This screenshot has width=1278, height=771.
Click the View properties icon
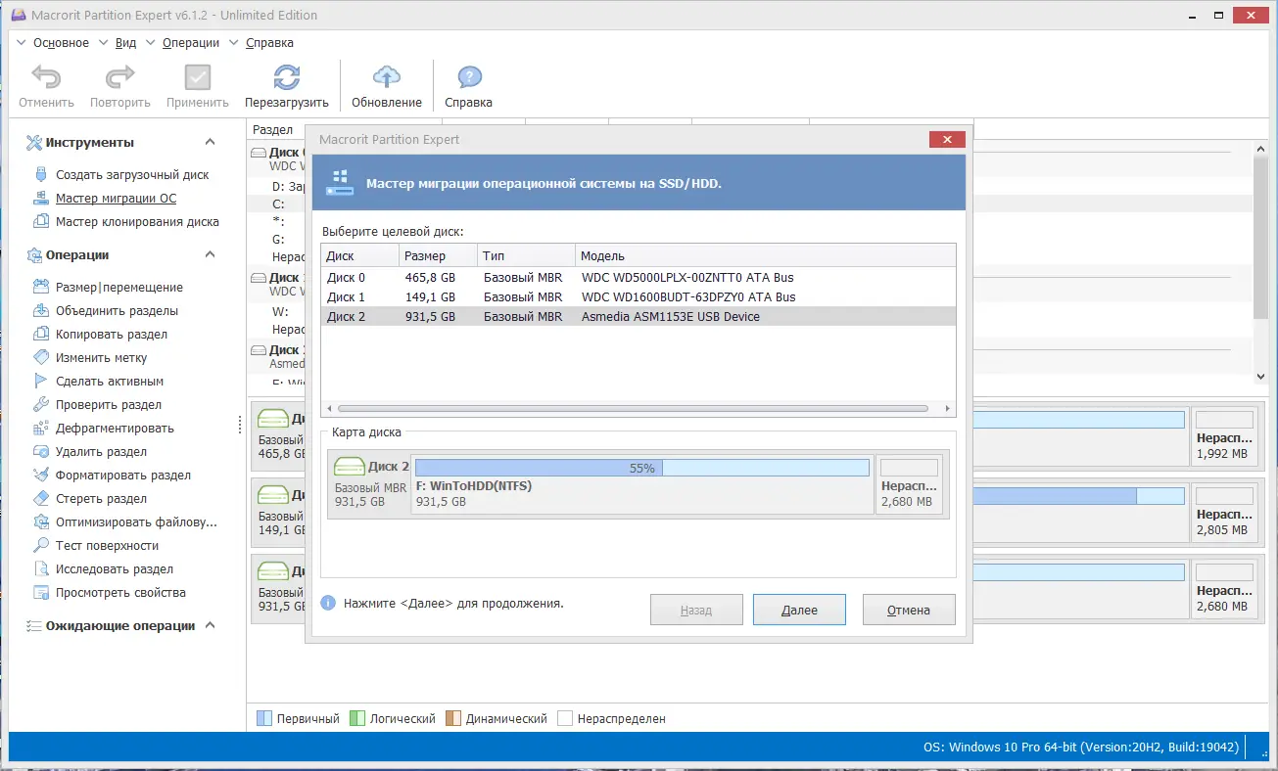[40, 593]
